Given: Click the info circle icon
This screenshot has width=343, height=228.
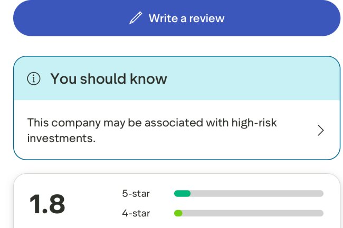Looking at the screenshot, I should (x=34, y=79).
